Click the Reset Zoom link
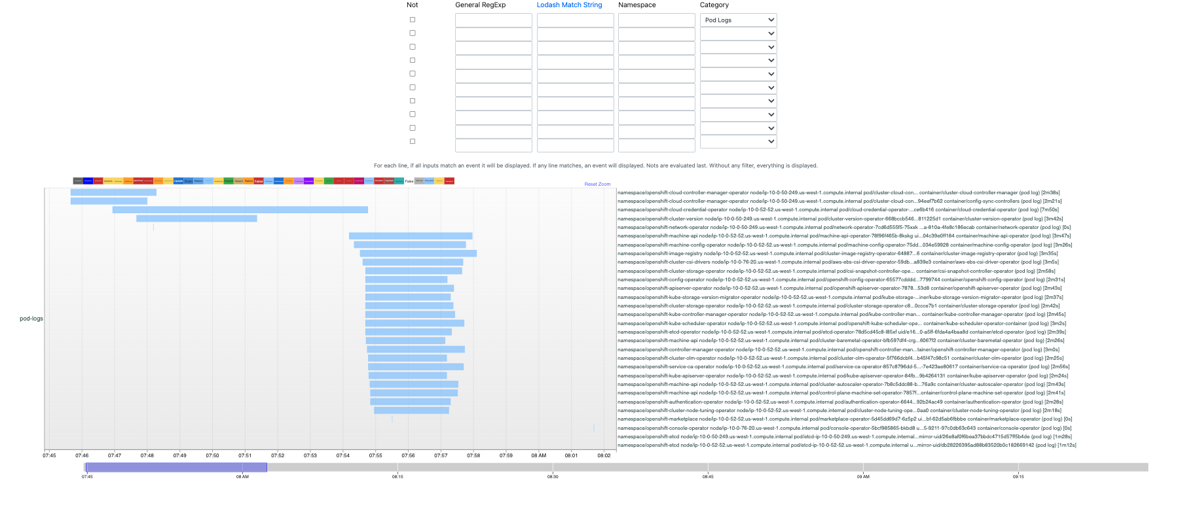The height and width of the screenshot is (505, 1180). [597, 184]
